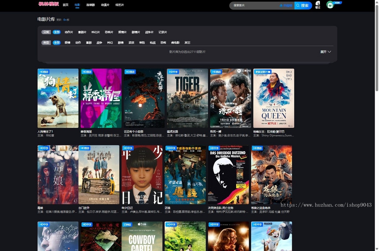Viewport: 379px width, 251px height.
Task: Click the 云边有个小卖部 title text
Action: [134, 131]
